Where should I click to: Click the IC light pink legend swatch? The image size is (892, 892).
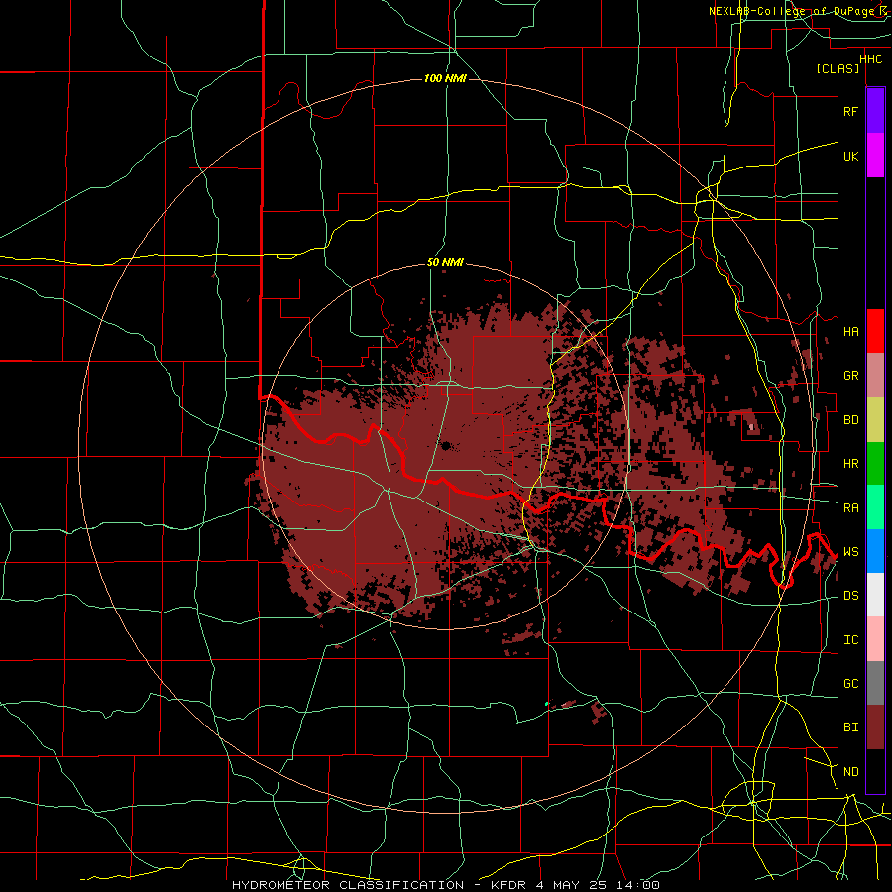(x=875, y=639)
